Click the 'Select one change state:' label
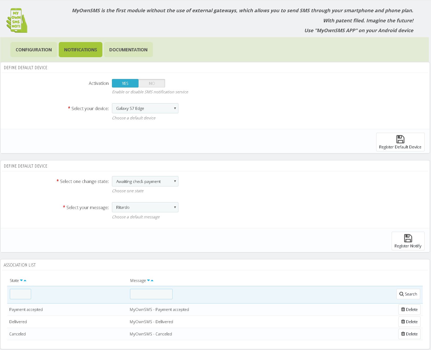Image resolution: width=431 pixels, height=350 pixels. (x=84, y=181)
